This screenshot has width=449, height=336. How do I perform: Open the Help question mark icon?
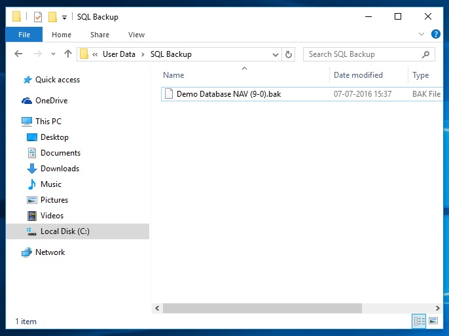[435, 35]
